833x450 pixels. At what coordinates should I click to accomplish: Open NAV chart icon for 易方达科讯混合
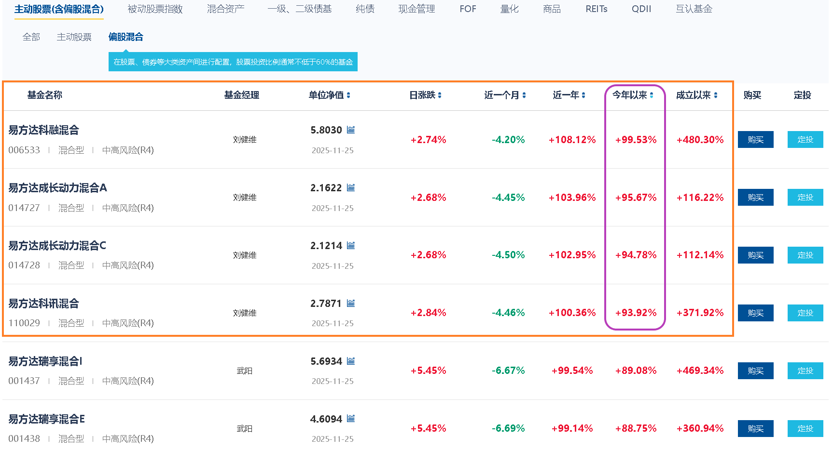point(351,303)
